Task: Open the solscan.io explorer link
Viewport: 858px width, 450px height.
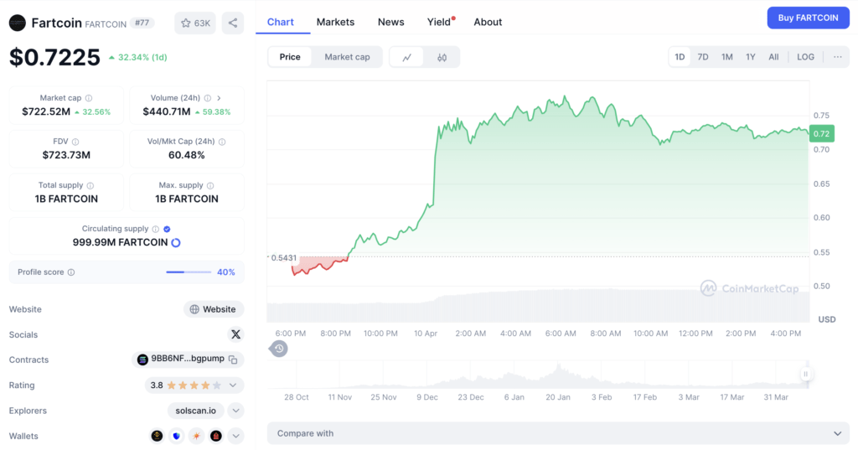Action: tap(195, 411)
